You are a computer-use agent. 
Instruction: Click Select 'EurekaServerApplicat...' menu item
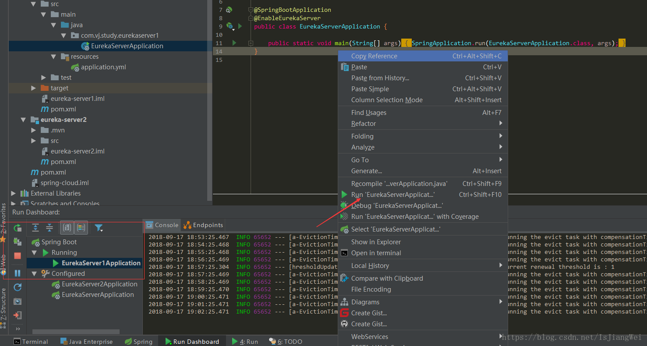[x=423, y=229]
